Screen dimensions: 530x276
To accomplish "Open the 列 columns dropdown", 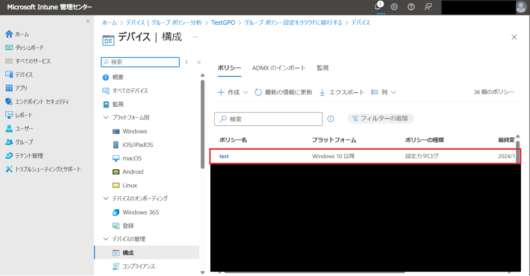I will point(383,92).
